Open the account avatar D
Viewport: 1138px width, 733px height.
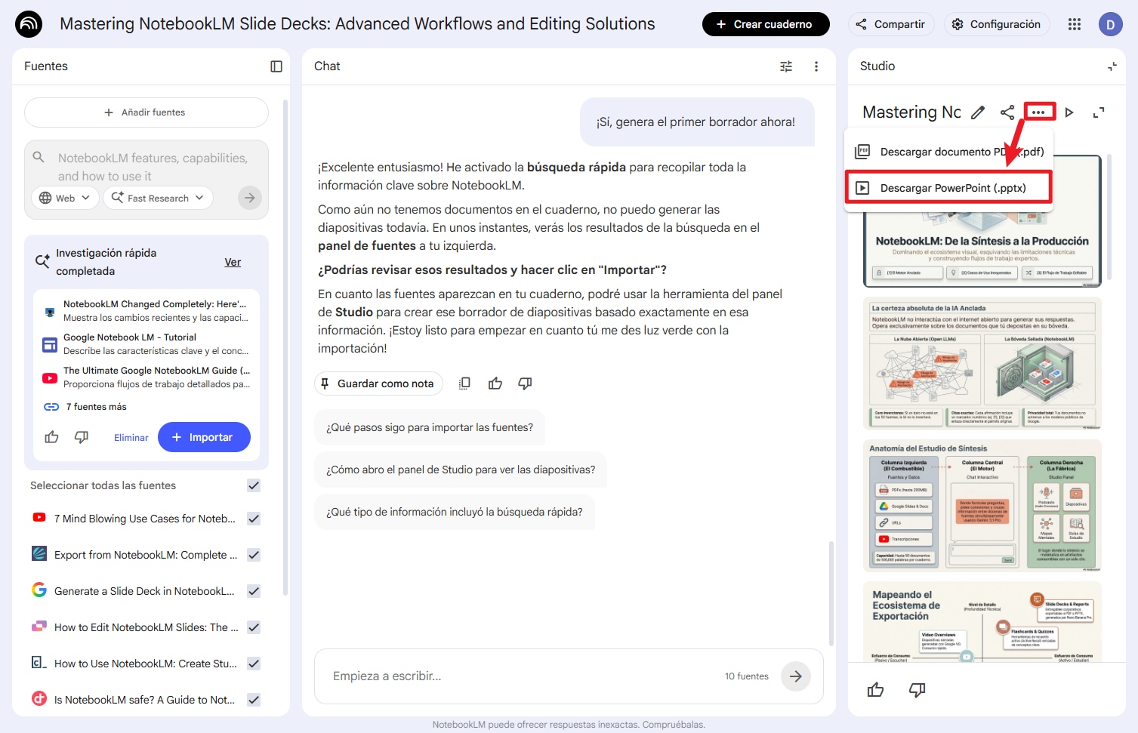coord(1110,24)
